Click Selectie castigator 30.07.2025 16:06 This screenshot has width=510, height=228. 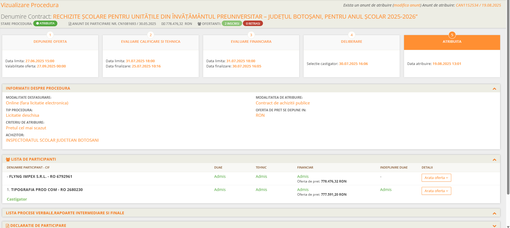pyautogui.click(x=353, y=64)
